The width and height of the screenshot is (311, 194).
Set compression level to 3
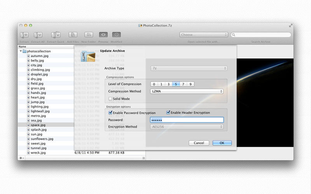tap(169, 84)
